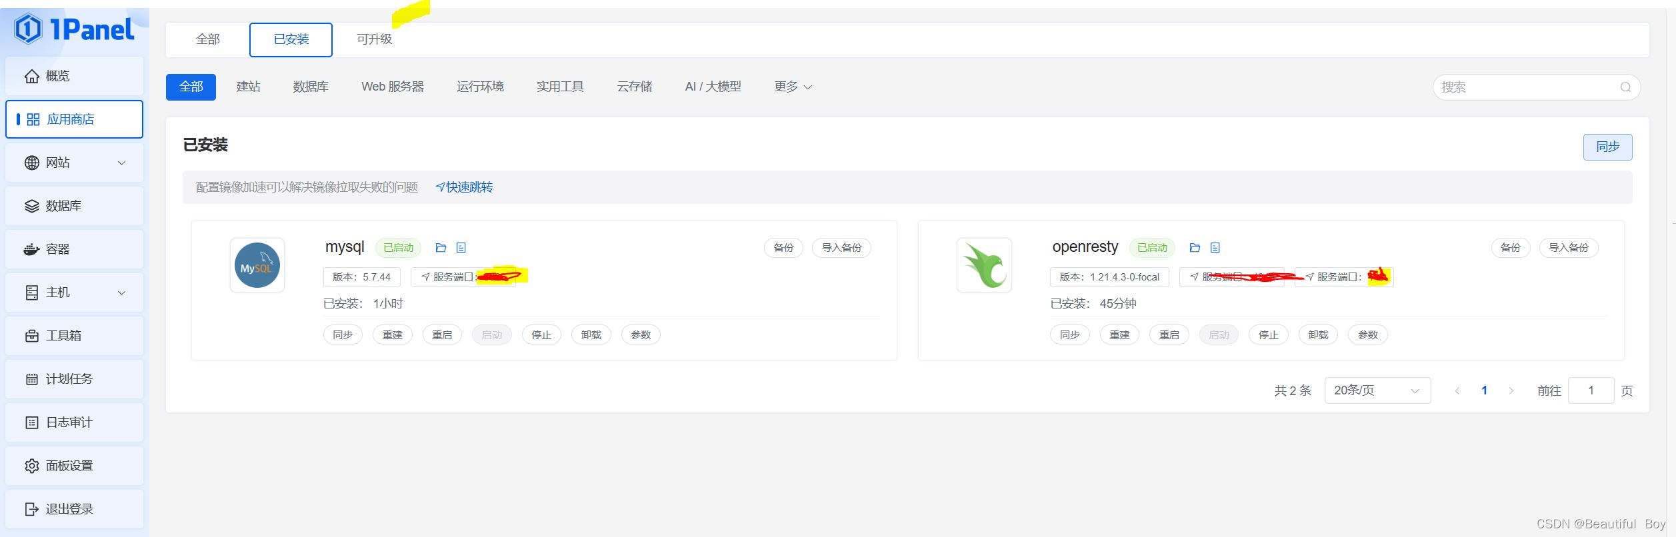This screenshot has height=537, width=1676.
Task: Open the 20条/页 page size dropdown
Action: coord(1377,390)
